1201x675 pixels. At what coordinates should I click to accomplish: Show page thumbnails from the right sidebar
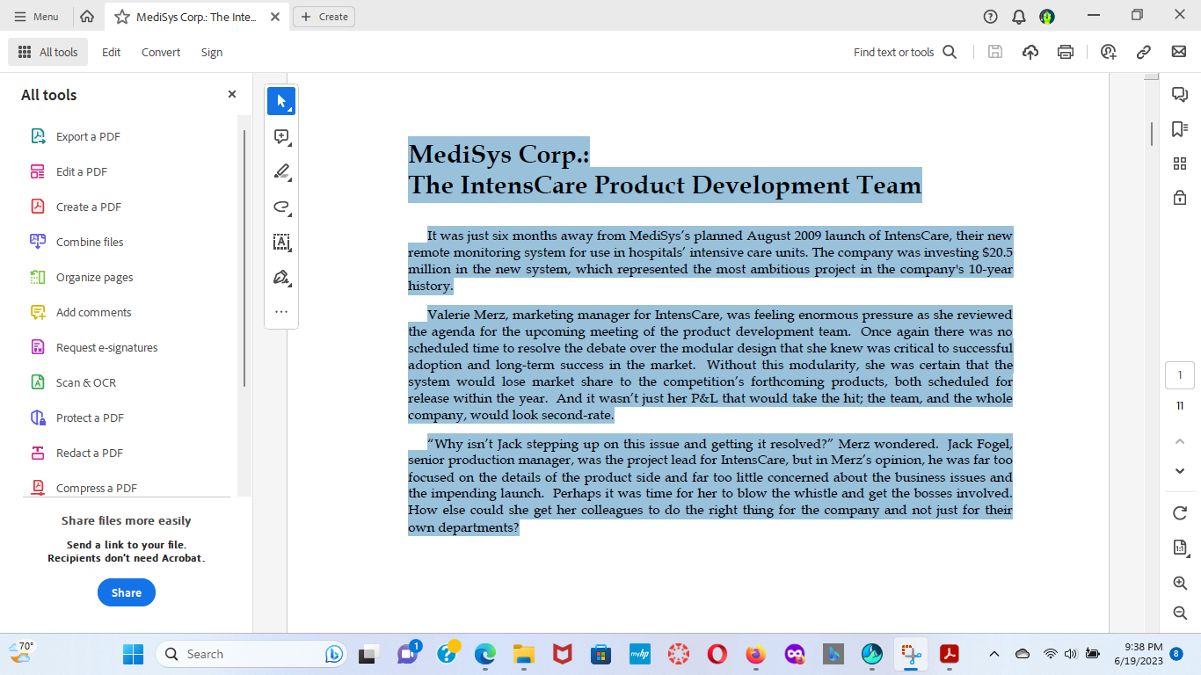point(1180,162)
